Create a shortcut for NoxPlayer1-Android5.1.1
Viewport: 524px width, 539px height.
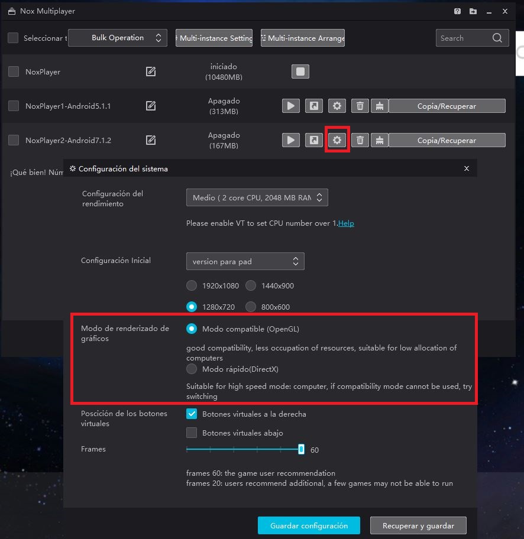click(314, 106)
